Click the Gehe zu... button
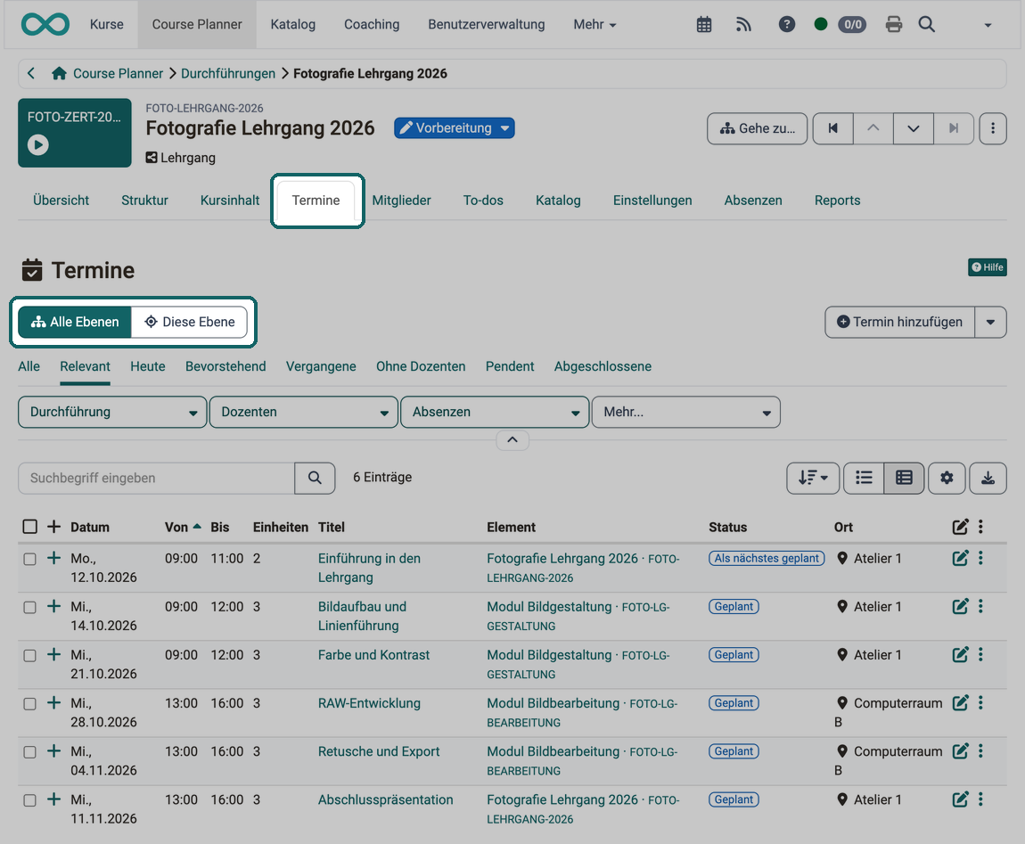 pos(757,128)
